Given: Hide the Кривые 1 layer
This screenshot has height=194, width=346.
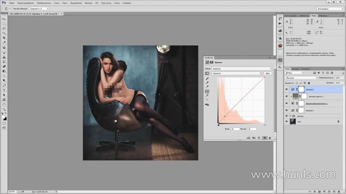Looking at the screenshot, I should [x=287, y=110].
